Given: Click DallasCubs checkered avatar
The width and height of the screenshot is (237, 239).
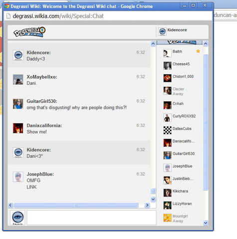Looking at the screenshot, I should [167, 130].
